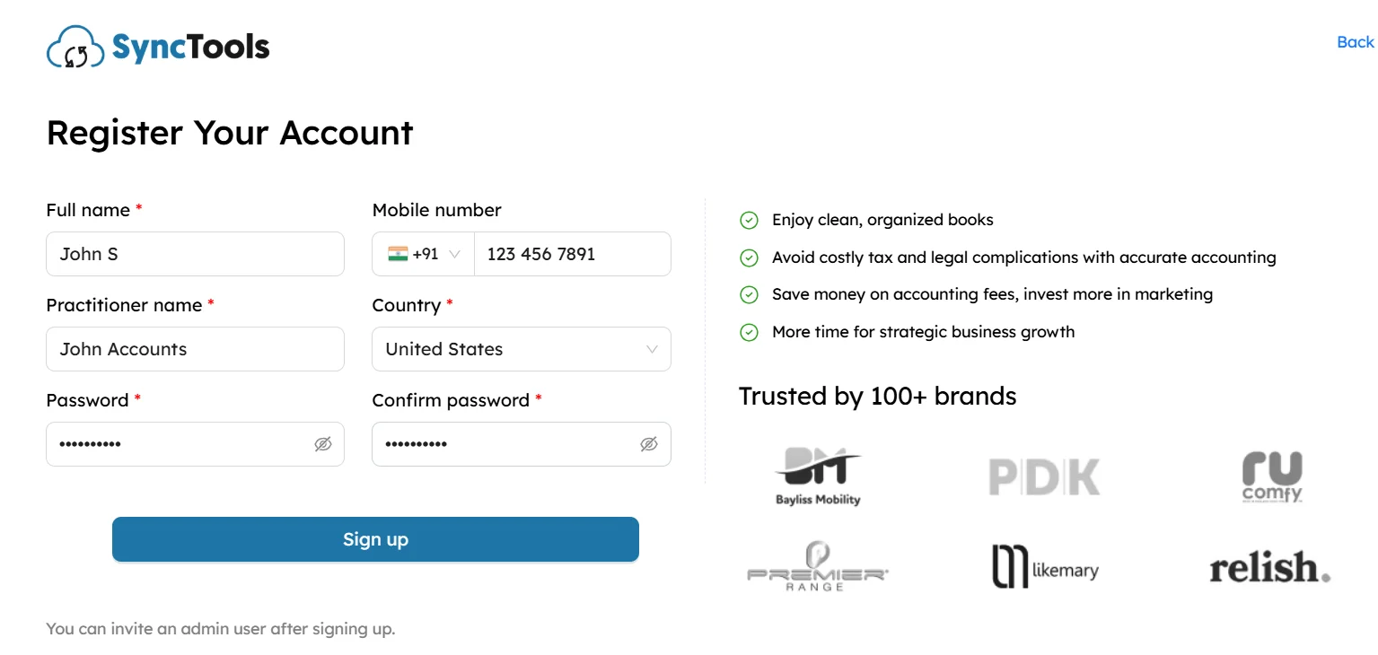Viewport: 1378px width, 655px height.
Task: Click the Sign up button
Action: point(375,539)
